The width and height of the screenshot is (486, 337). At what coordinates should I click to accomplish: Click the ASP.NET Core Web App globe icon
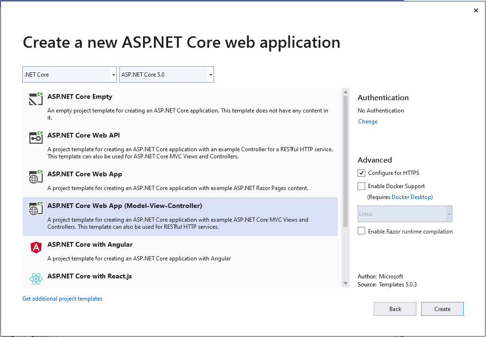36,176
